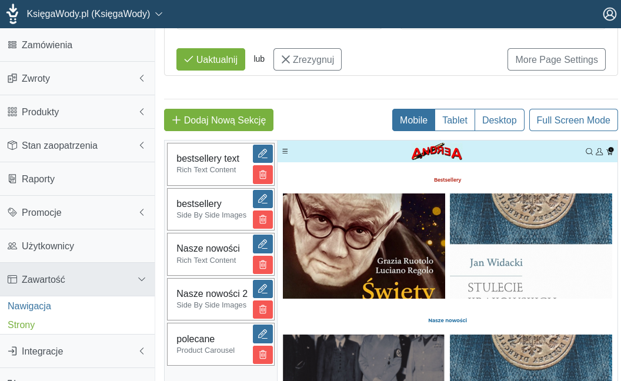Click the red 'Bestsellery' heading in preview
This screenshot has height=381, width=621.
click(448, 180)
